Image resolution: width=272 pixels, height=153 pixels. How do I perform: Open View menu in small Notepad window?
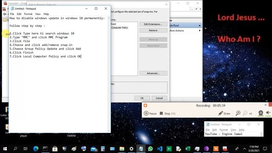tap(233, 130)
